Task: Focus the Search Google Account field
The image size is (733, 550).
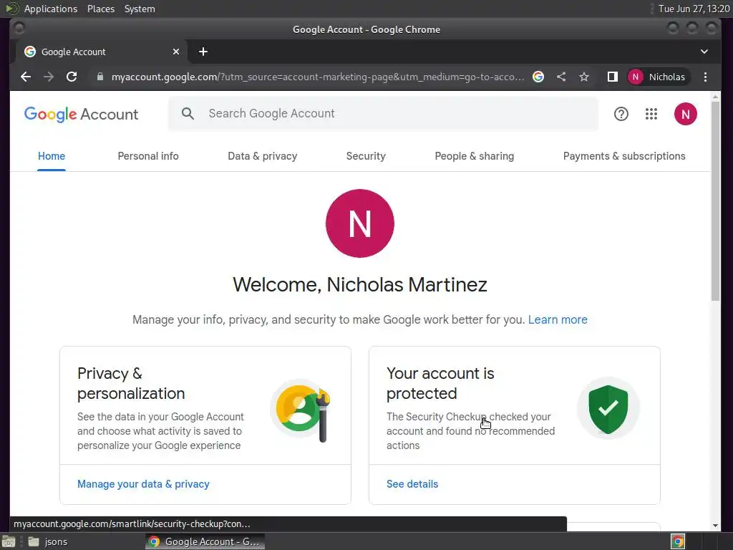Action: 383,113
